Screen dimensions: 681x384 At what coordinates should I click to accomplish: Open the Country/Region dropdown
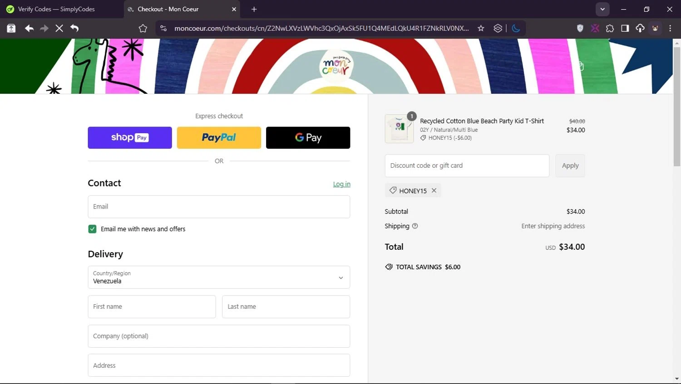pos(219,277)
